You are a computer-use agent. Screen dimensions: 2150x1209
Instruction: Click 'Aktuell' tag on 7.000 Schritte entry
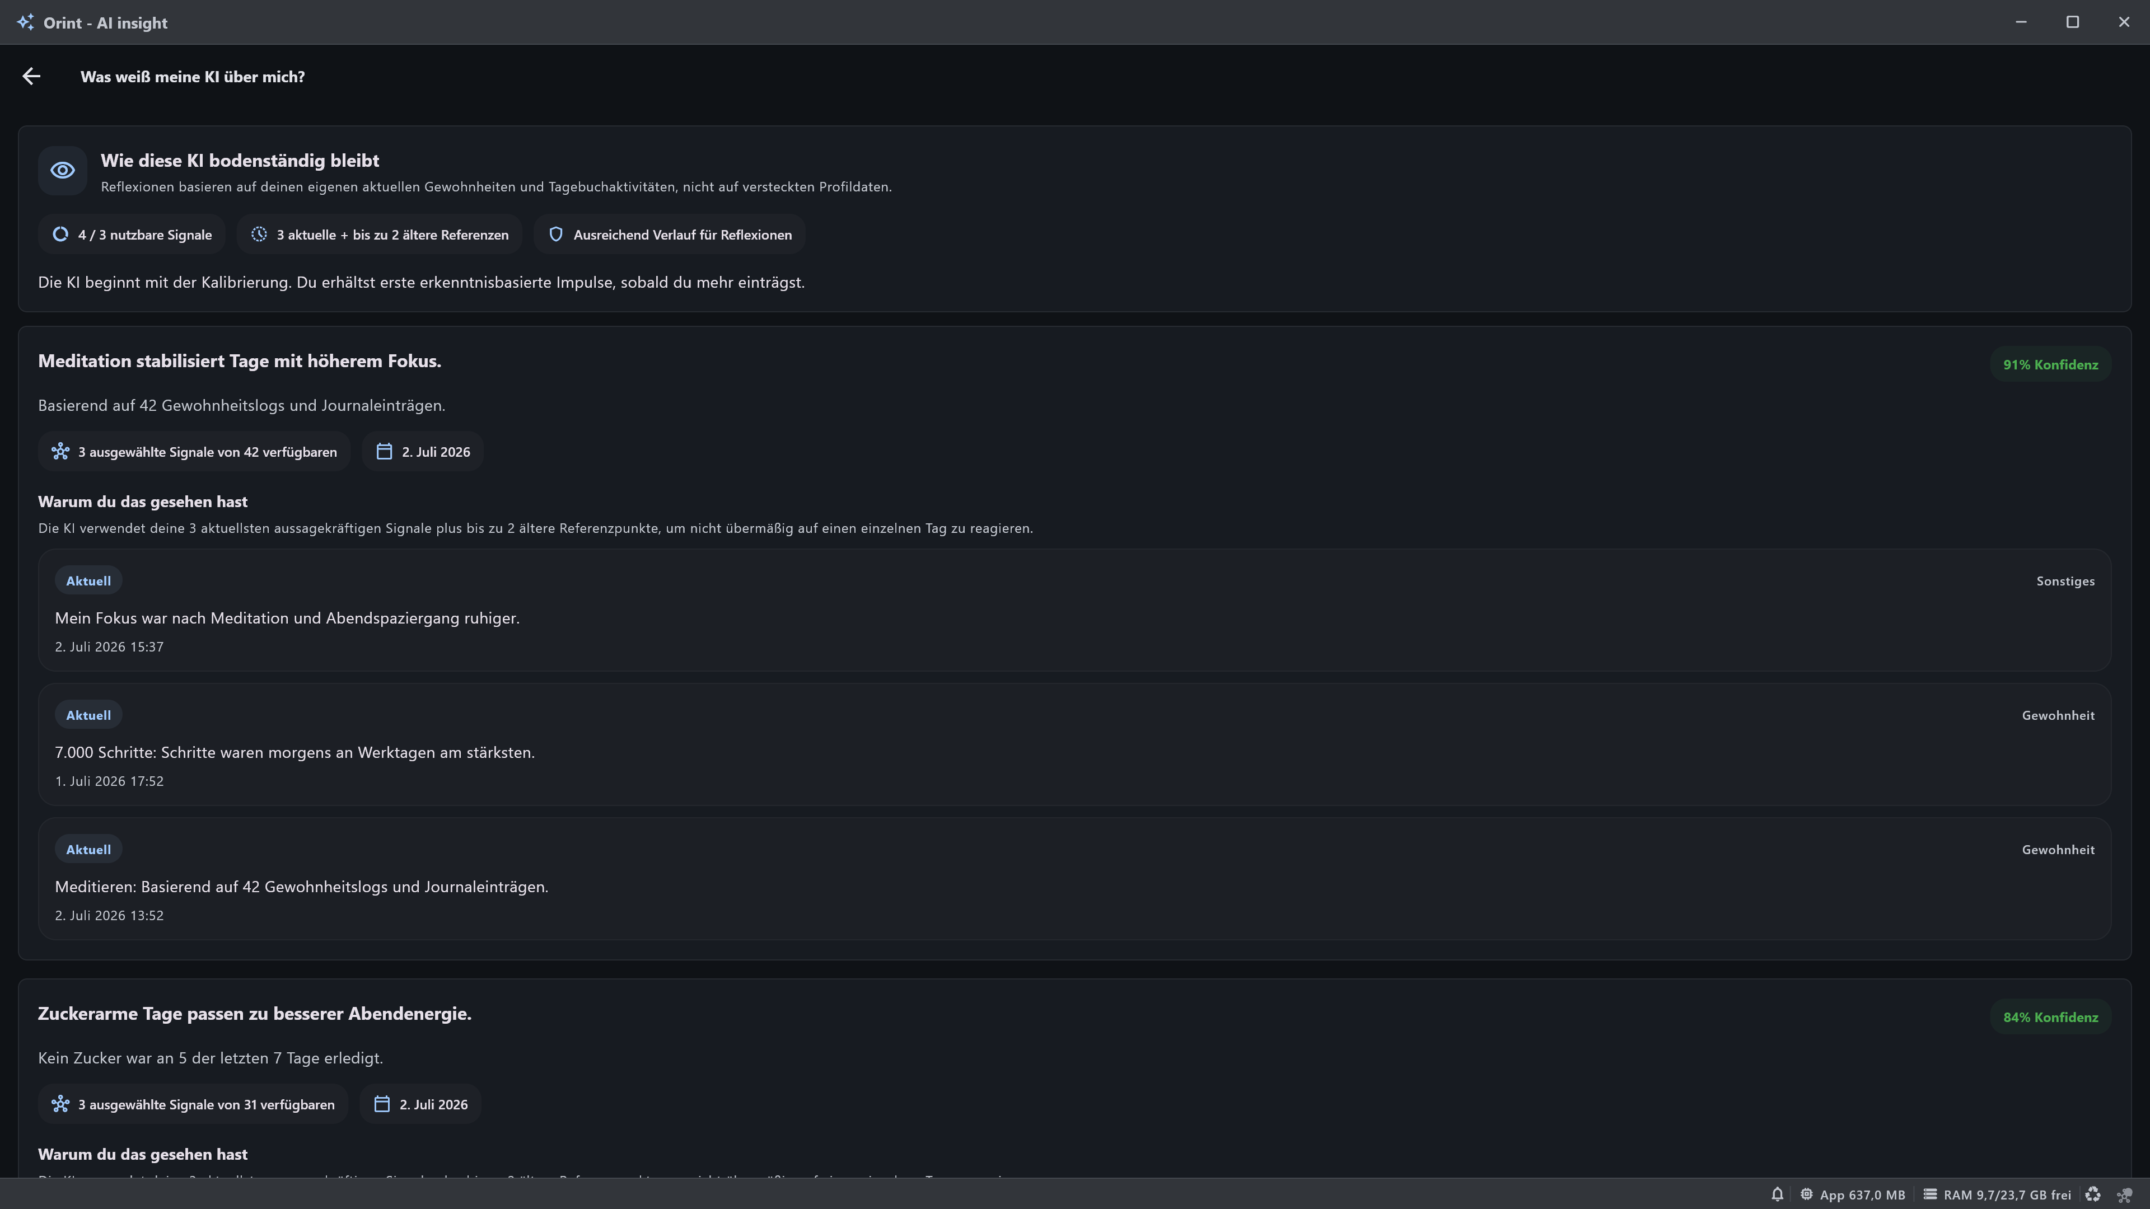88,715
